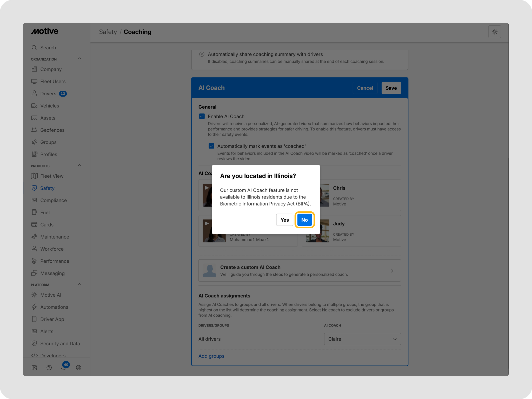
Task: Click the Maintenance wrench icon
Action: (34, 237)
